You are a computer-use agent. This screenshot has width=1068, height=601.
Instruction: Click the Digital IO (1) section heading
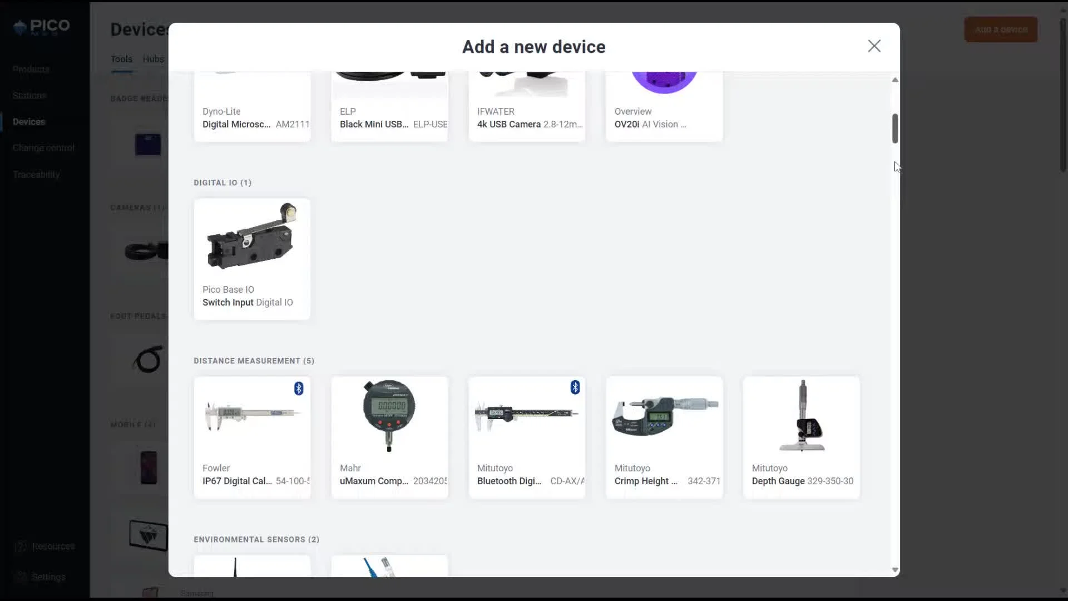pos(222,183)
